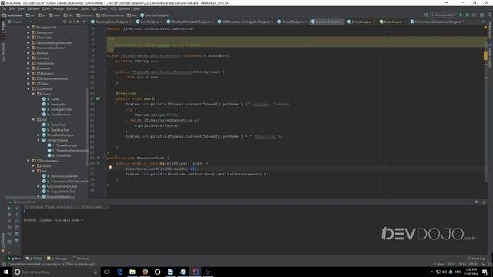Click the IntelliJ IDEA icon in the taskbar
This screenshot has height=277, width=493.
(195, 272)
